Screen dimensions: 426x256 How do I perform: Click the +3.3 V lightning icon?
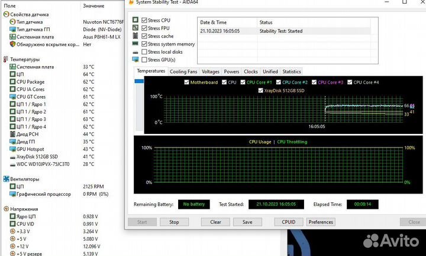click(x=12, y=231)
